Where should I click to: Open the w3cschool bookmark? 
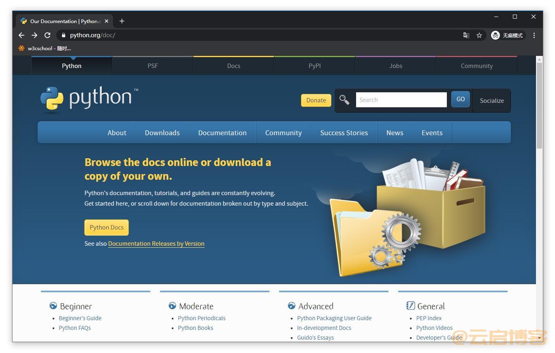(45, 48)
